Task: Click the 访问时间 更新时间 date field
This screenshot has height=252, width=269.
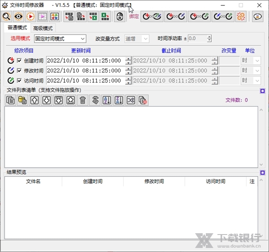Action: [x=86, y=81]
